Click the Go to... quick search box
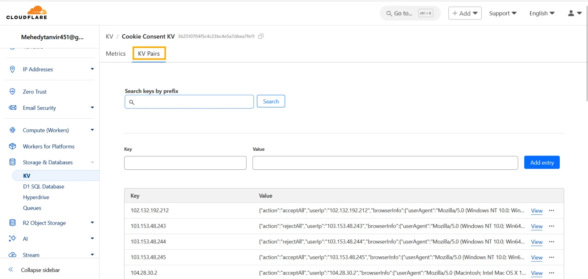Viewport: 588px width, 279px height. click(410, 13)
